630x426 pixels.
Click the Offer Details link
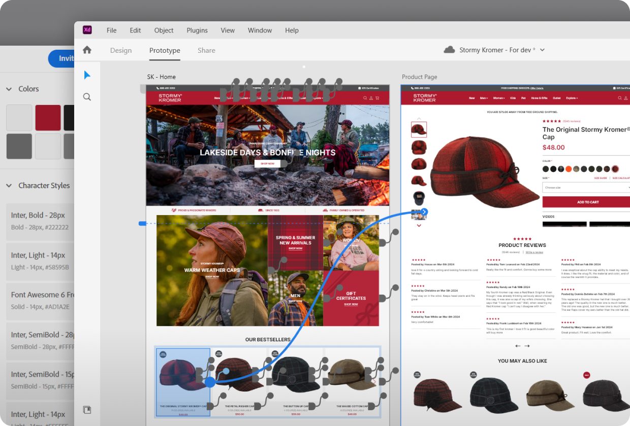[537, 88]
